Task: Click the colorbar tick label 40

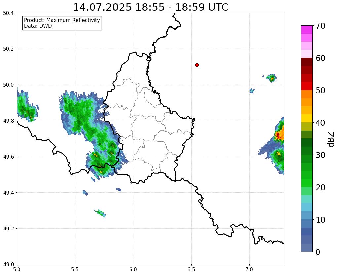Action: tap(320, 123)
